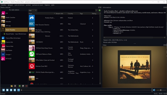The image size is (167, 95).
Task: Select the Jazz station row
Action: (64, 78)
